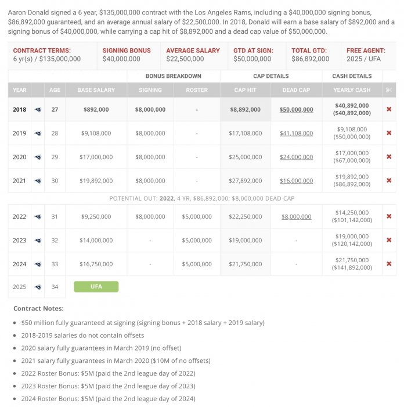The width and height of the screenshot is (404, 407).
Task: Click the Rams logo in 2023 row
Action: 38,240
